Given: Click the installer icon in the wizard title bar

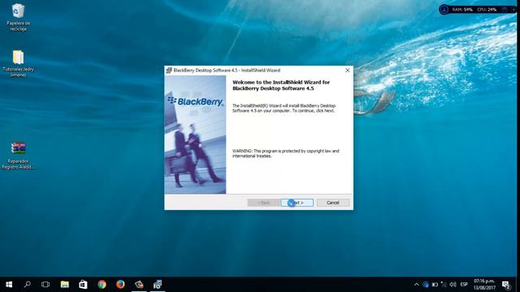Looking at the screenshot, I should pyautogui.click(x=169, y=71).
